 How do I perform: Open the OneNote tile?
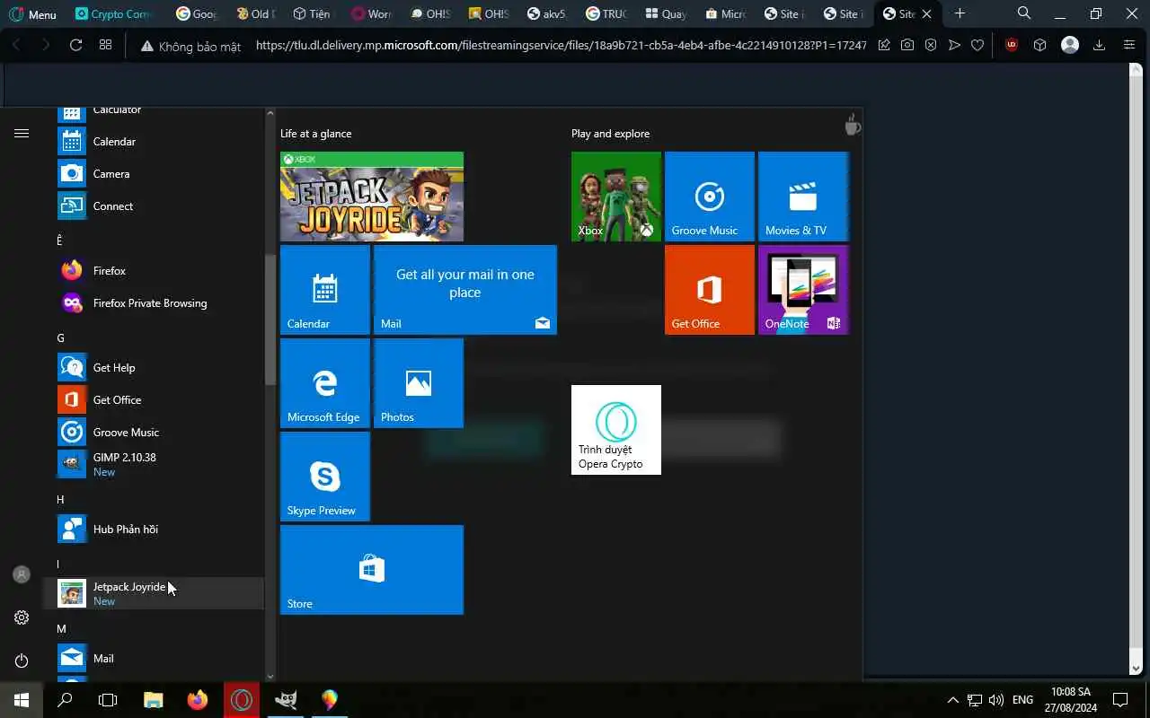(x=803, y=290)
